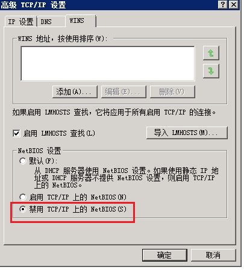Switch to the DNS tab
The width and height of the screenshot is (244, 270).
[x=51, y=22]
